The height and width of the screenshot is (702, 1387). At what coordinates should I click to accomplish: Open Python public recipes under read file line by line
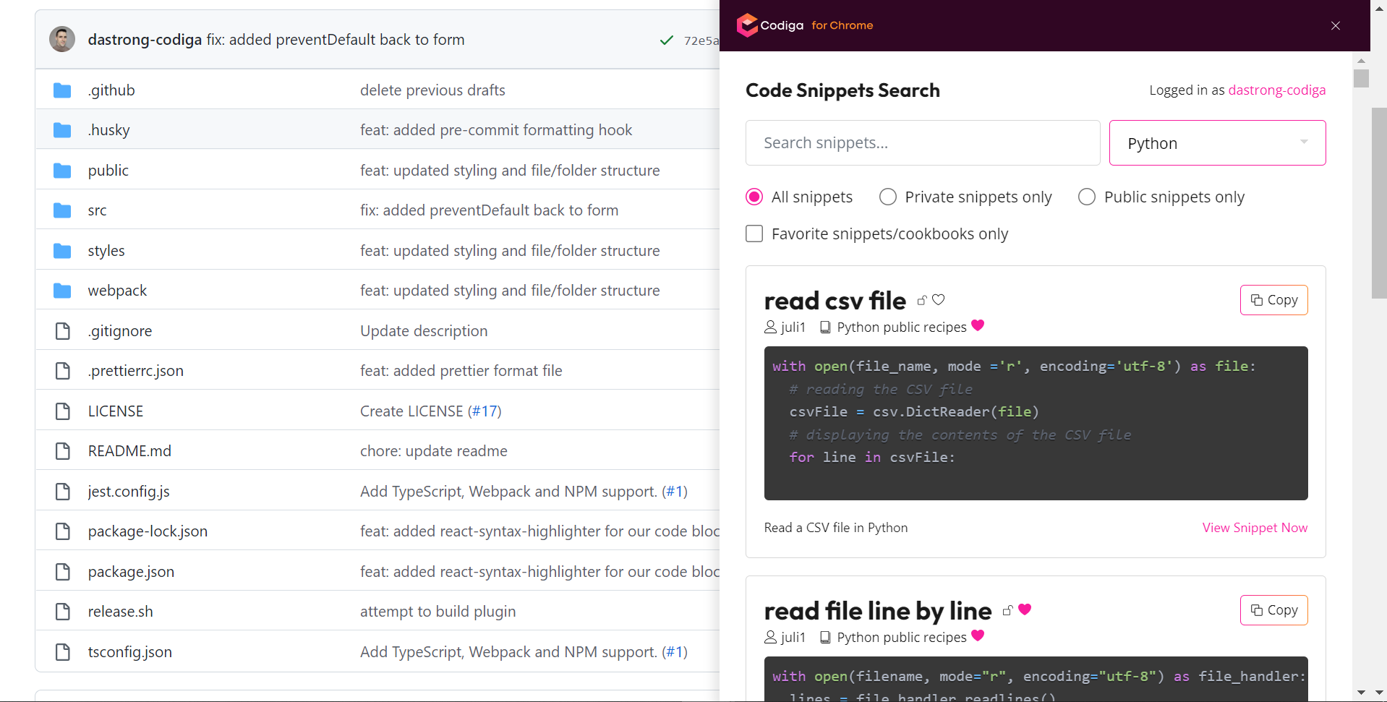coord(902,638)
